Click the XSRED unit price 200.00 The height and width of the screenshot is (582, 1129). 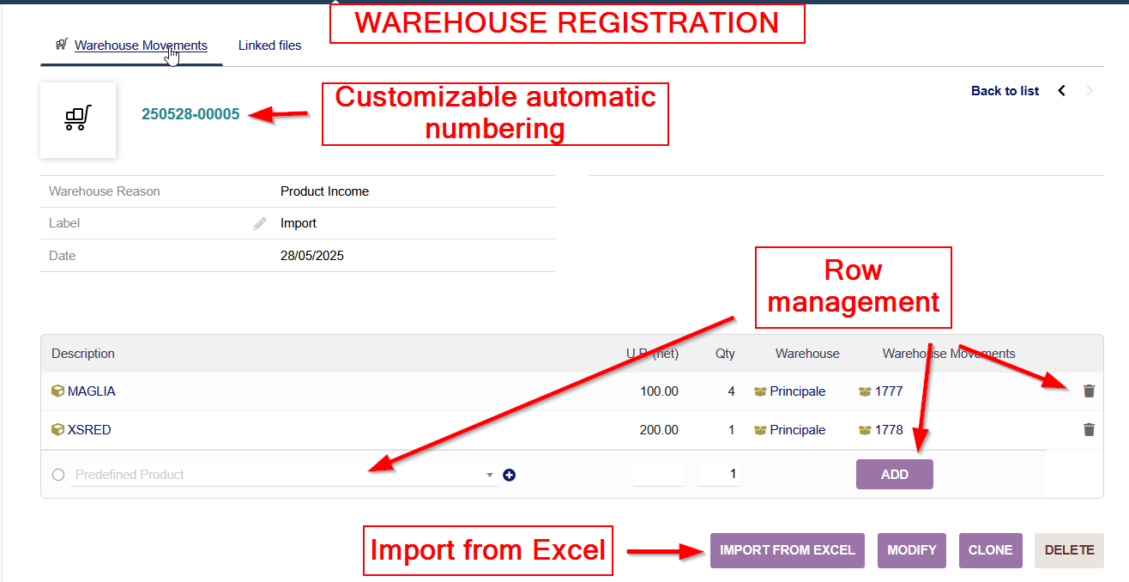point(659,430)
